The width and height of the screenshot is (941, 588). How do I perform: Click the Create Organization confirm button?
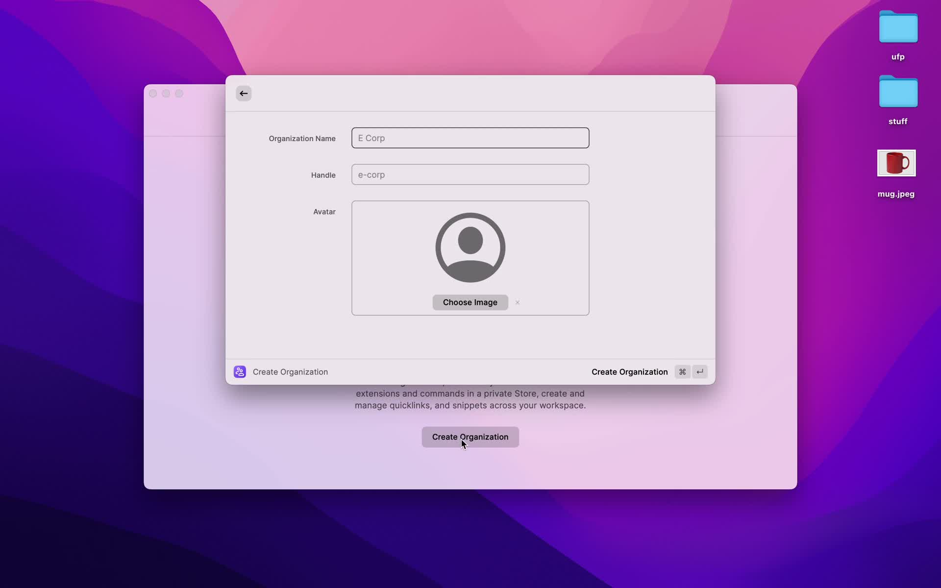(629, 371)
